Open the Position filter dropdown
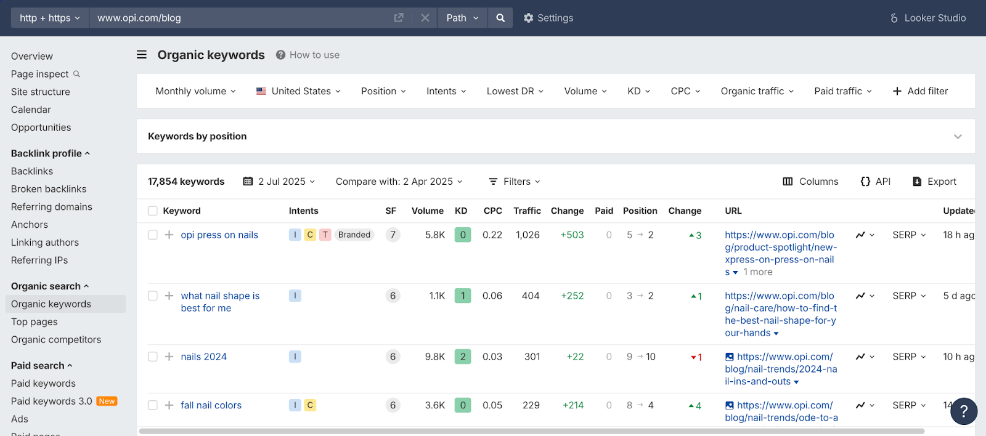 383,91
